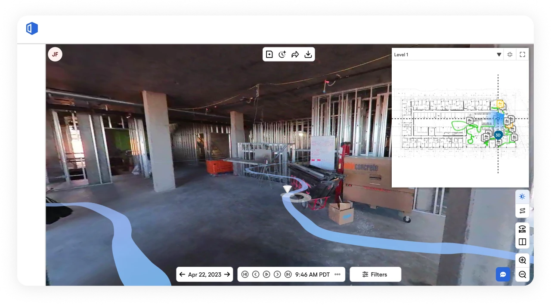Open the JF user avatar menu
Image resolution: width=551 pixels, height=305 pixels.
55,54
